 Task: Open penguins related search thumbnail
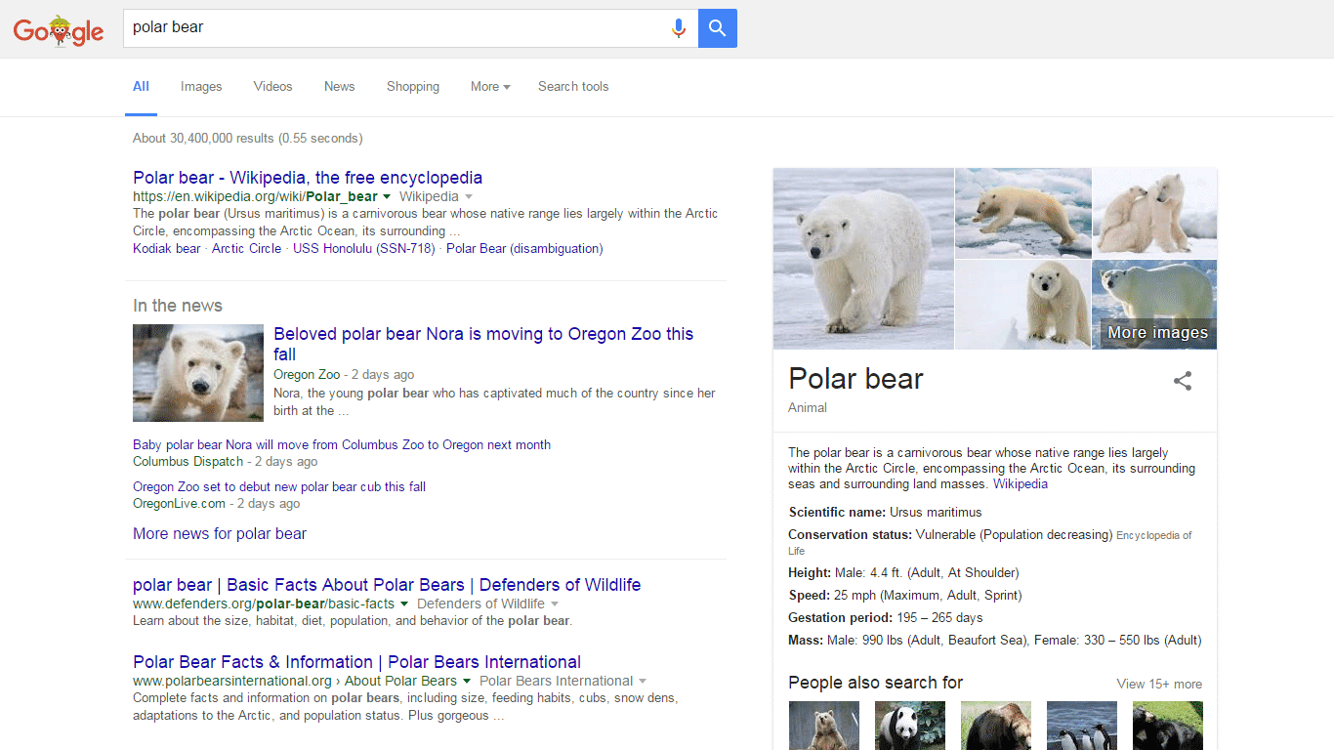[x=1082, y=726]
